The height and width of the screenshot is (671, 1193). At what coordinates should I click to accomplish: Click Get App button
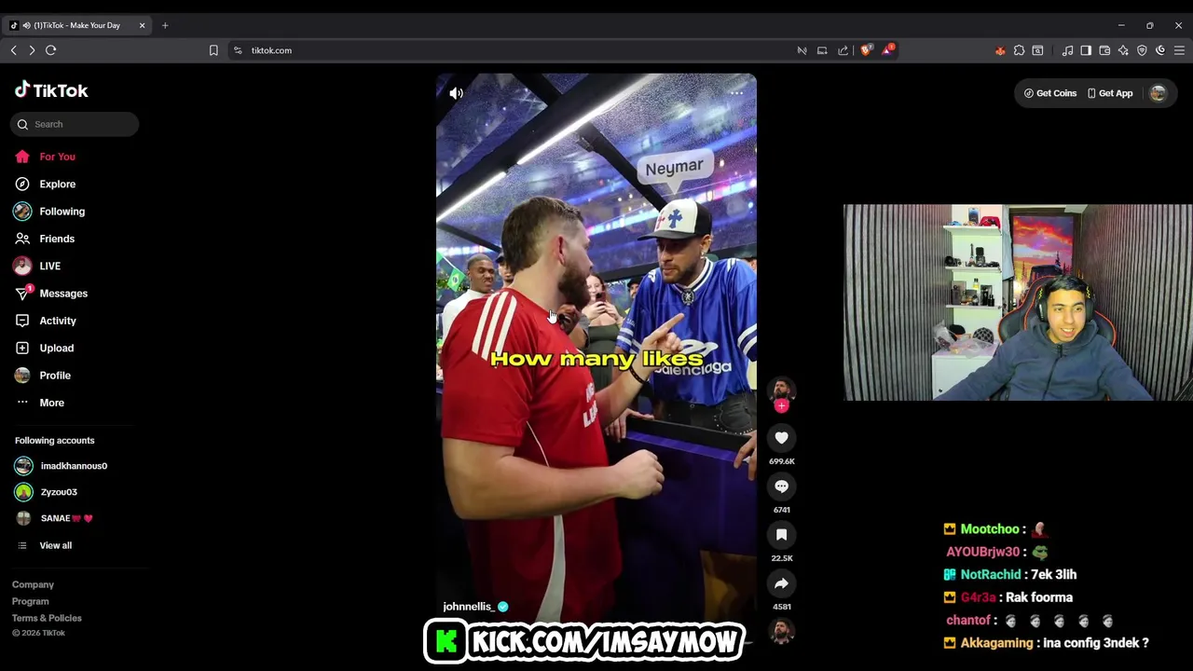pyautogui.click(x=1109, y=93)
